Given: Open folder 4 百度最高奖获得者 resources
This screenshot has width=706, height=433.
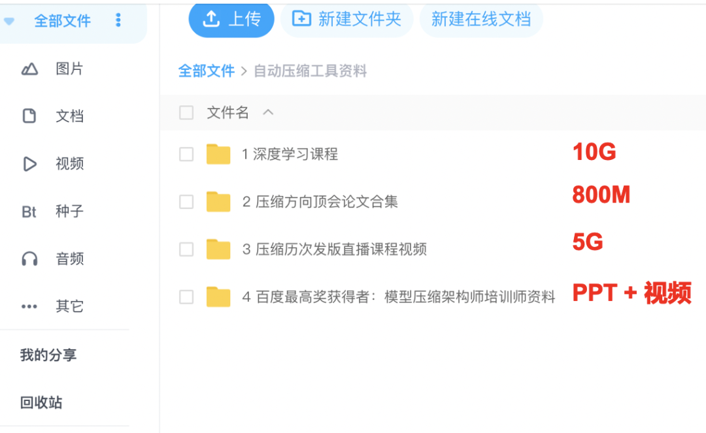Looking at the screenshot, I should coord(218,297).
